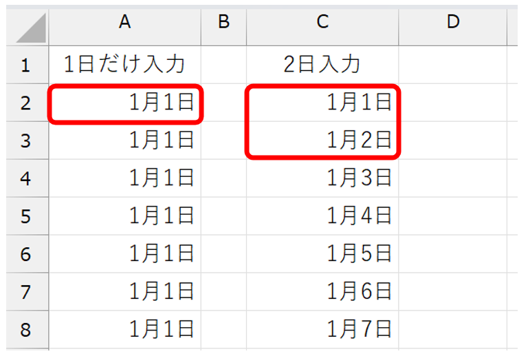Click cell C5 showing 1月4日

pyautogui.click(x=322, y=216)
